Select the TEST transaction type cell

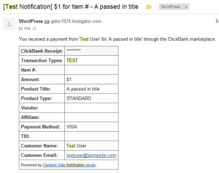(x=92, y=61)
